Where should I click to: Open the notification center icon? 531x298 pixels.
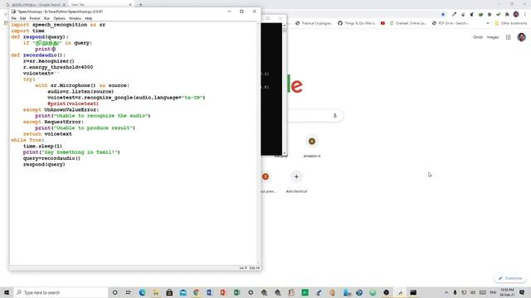522,292
